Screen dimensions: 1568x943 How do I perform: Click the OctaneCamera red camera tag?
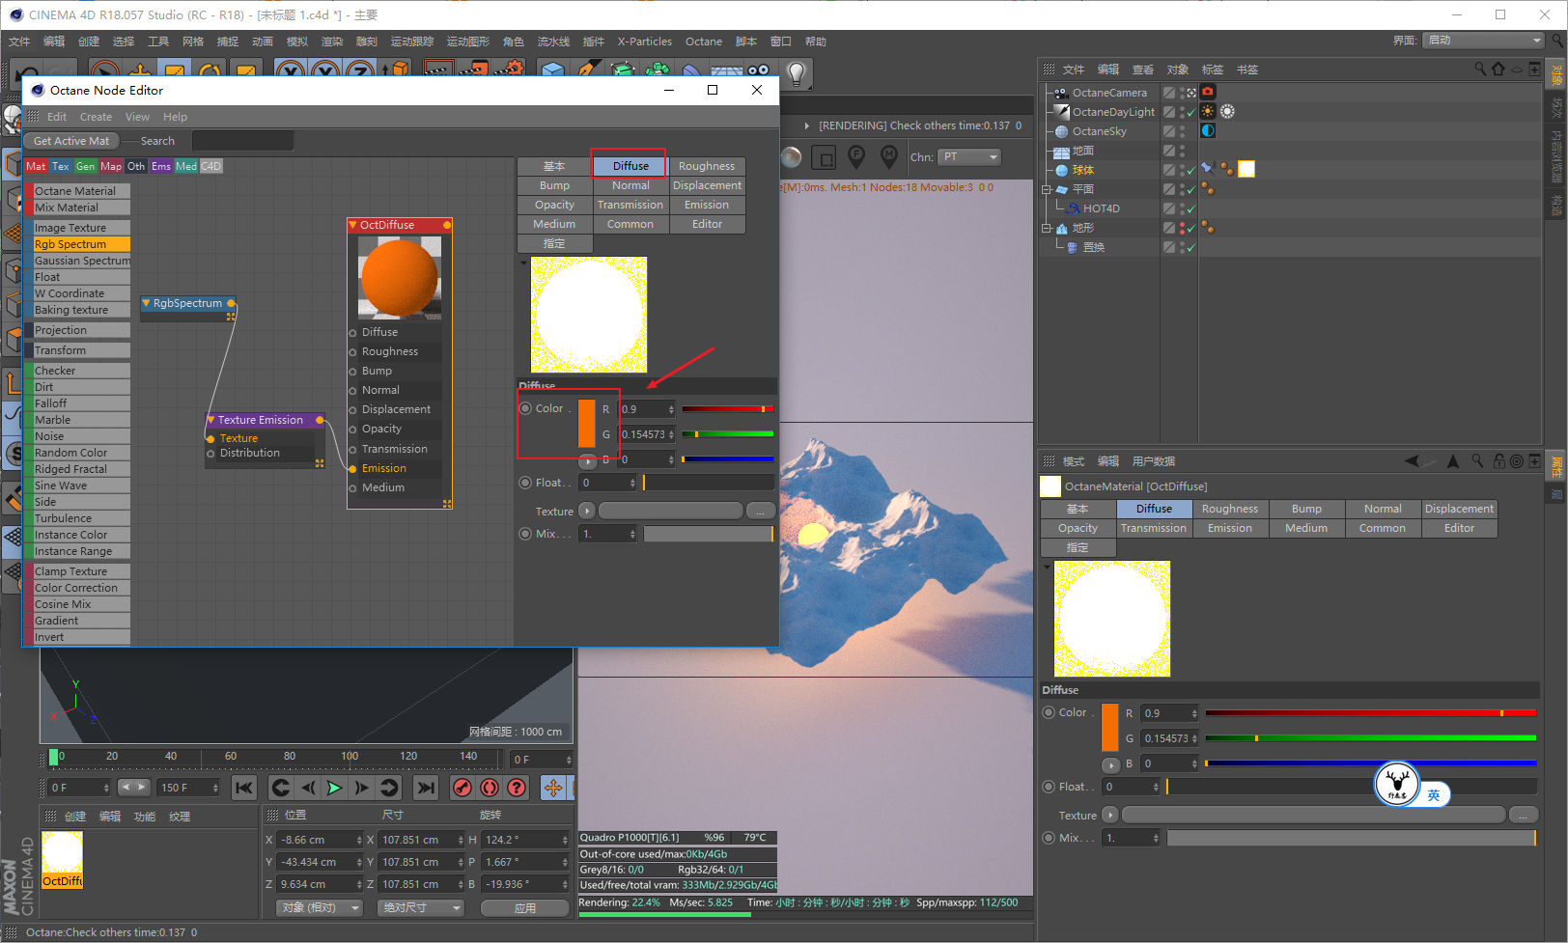1208,92
